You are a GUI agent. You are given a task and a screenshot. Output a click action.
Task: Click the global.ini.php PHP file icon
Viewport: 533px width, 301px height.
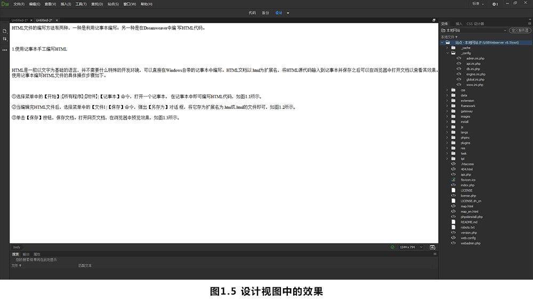point(458,80)
